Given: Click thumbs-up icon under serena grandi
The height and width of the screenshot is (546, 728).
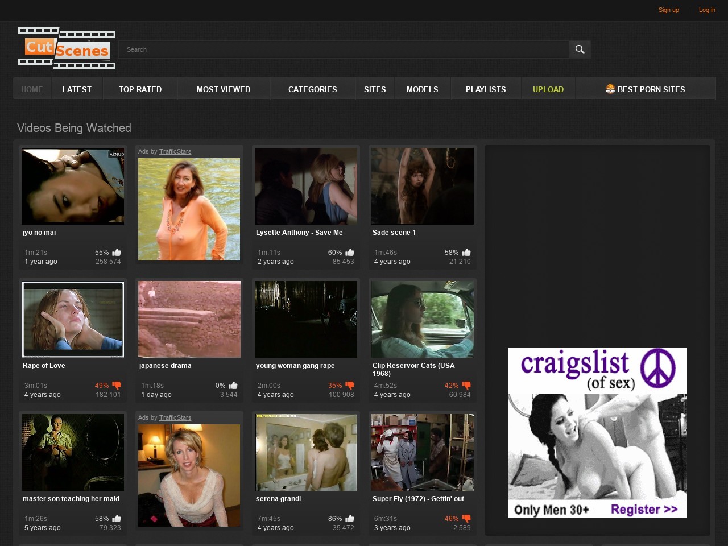Looking at the screenshot, I should [x=350, y=519].
